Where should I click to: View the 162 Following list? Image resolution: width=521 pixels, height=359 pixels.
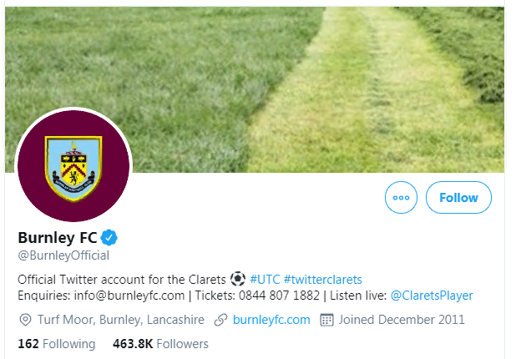(56, 344)
